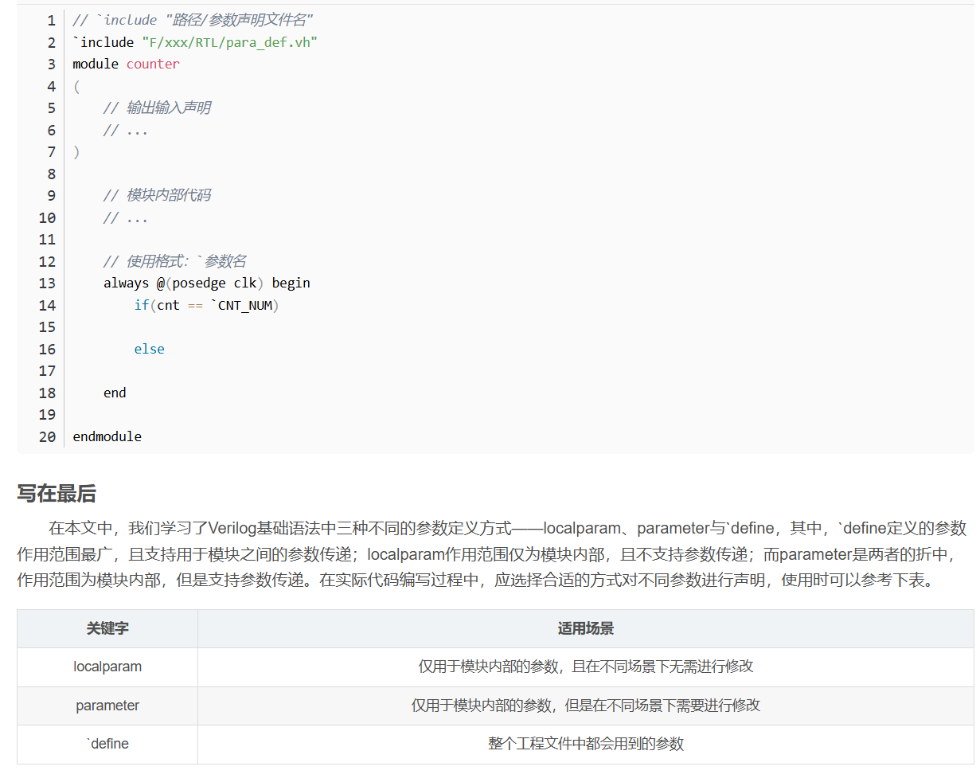Image resolution: width=980 pixels, height=782 pixels.
Task: Click the 适用场景 table header
Action: coord(588,629)
